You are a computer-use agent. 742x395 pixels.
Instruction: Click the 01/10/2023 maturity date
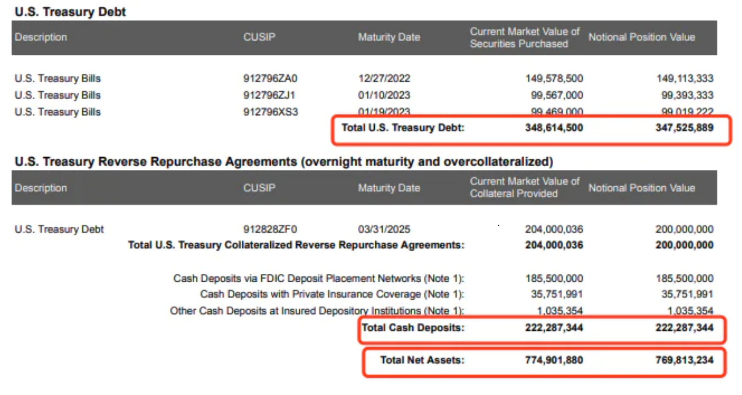pos(384,95)
